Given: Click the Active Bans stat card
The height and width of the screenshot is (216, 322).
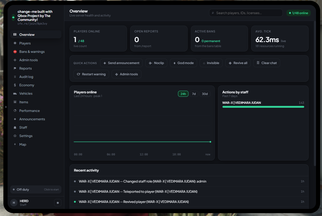Looking at the screenshot, I should point(219,38).
